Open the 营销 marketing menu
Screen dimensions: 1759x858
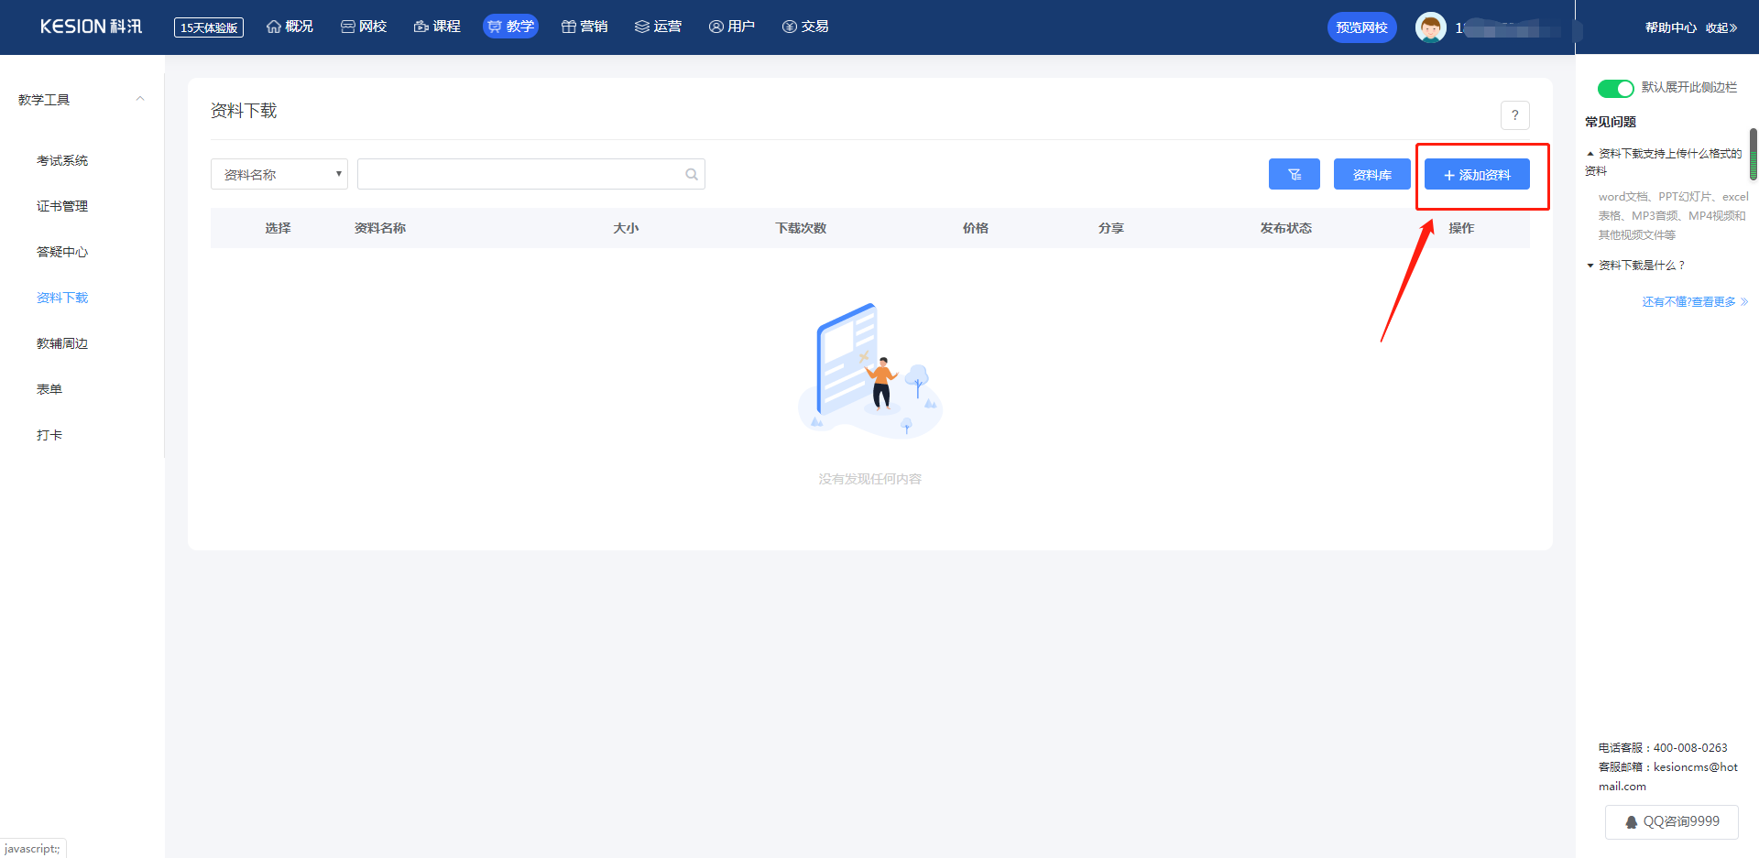click(585, 27)
